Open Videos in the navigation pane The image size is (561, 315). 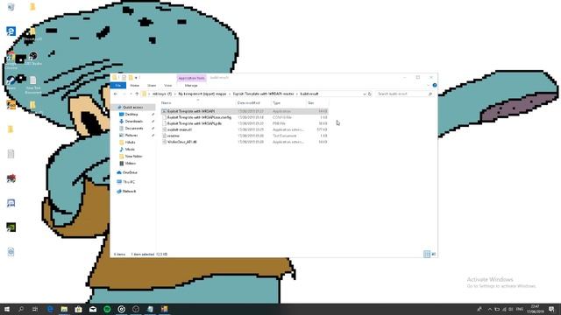131,164
